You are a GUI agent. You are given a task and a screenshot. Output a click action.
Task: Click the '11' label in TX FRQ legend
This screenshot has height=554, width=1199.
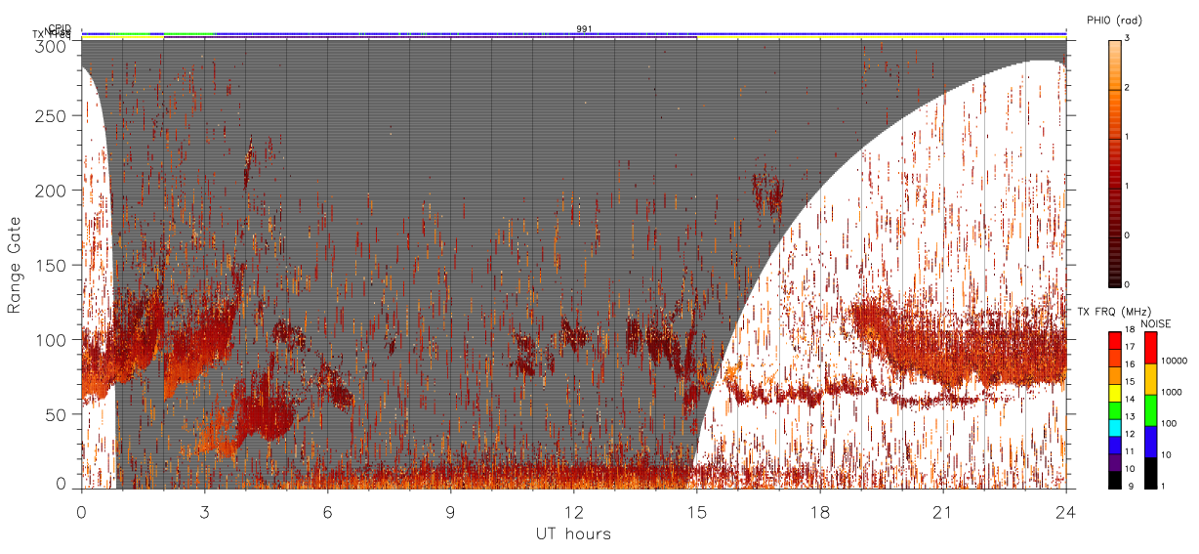(1130, 451)
